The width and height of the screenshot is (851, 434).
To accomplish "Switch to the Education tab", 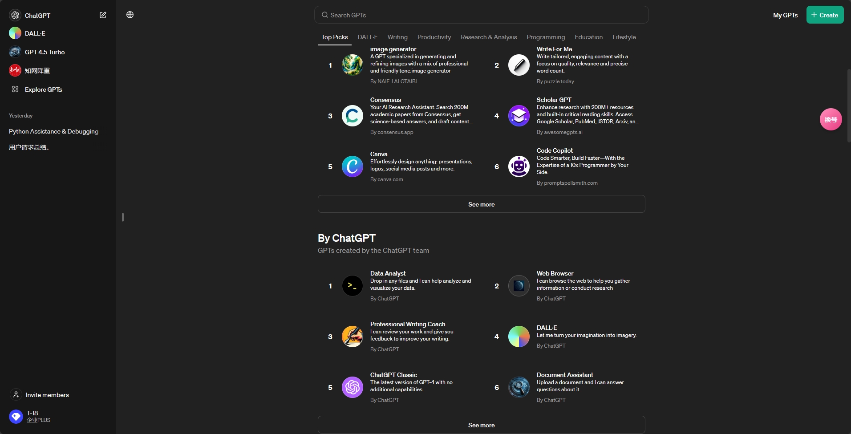I will [588, 37].
